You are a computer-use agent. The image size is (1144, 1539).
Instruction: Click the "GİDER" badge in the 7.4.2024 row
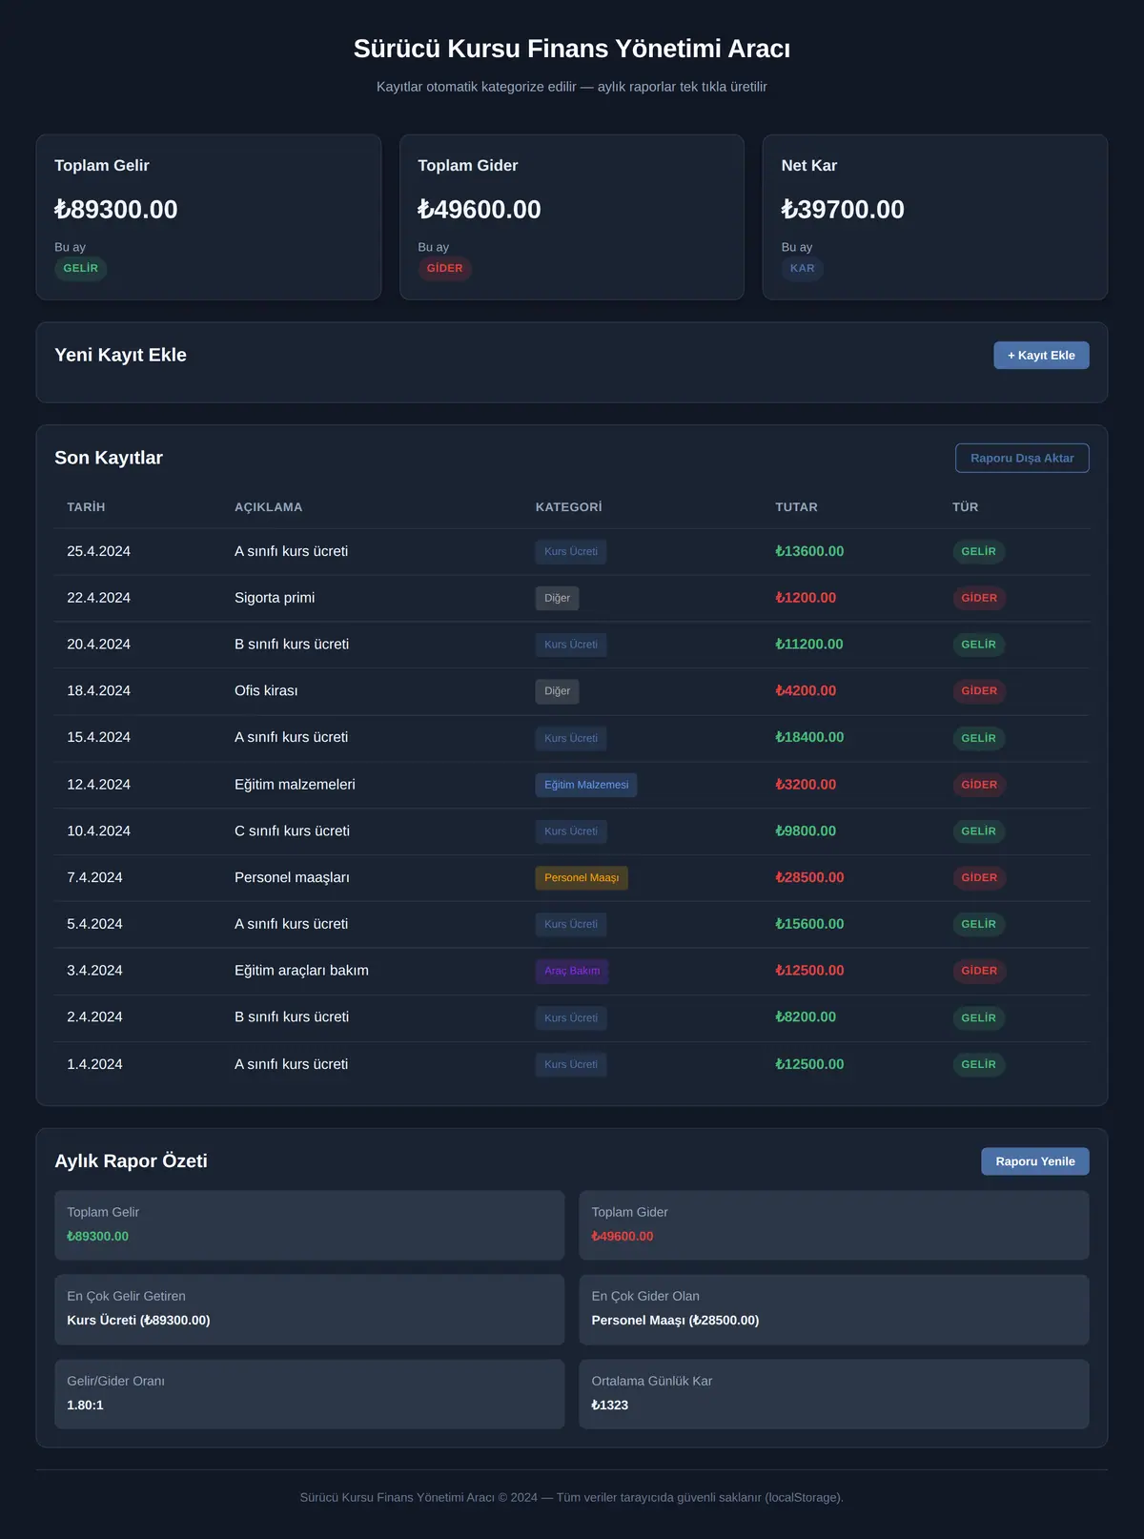click(979, 878)
